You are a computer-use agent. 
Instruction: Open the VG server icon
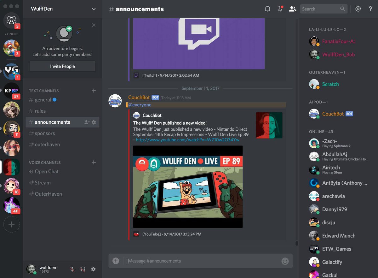point(11,71)
